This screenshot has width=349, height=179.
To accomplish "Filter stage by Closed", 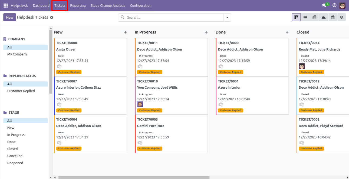I will pos(25,149).
